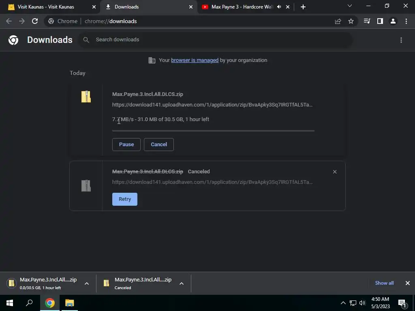Focus the Search downloads field
This screenshot has width=415, height=311.
(x=216, y=40)
